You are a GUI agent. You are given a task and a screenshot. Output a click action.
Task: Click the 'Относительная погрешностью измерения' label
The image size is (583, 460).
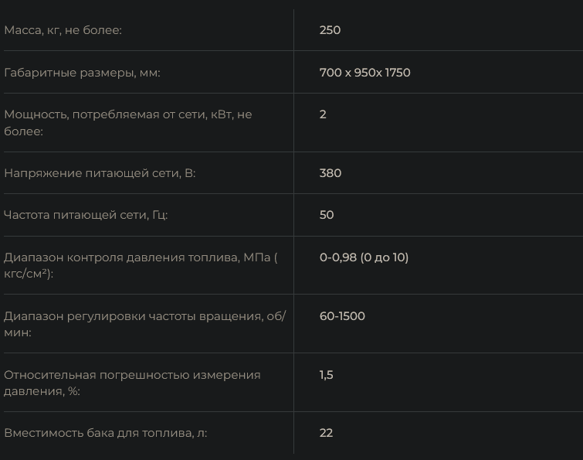[132, 375]
